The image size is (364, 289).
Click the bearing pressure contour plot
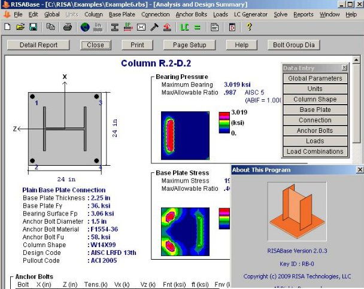coord(185,135)
